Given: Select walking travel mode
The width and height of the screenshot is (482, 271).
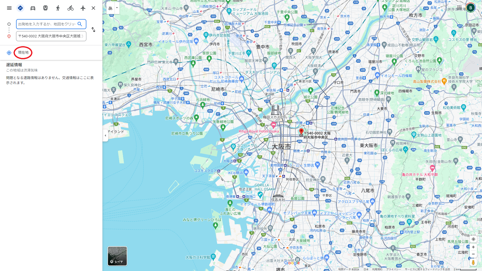Looking at the screenshot, I should pyautogui.click(x=58, y=8).
